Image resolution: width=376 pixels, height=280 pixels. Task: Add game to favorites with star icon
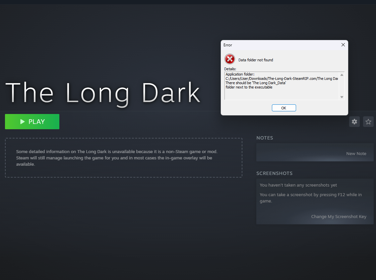point(368,122)
